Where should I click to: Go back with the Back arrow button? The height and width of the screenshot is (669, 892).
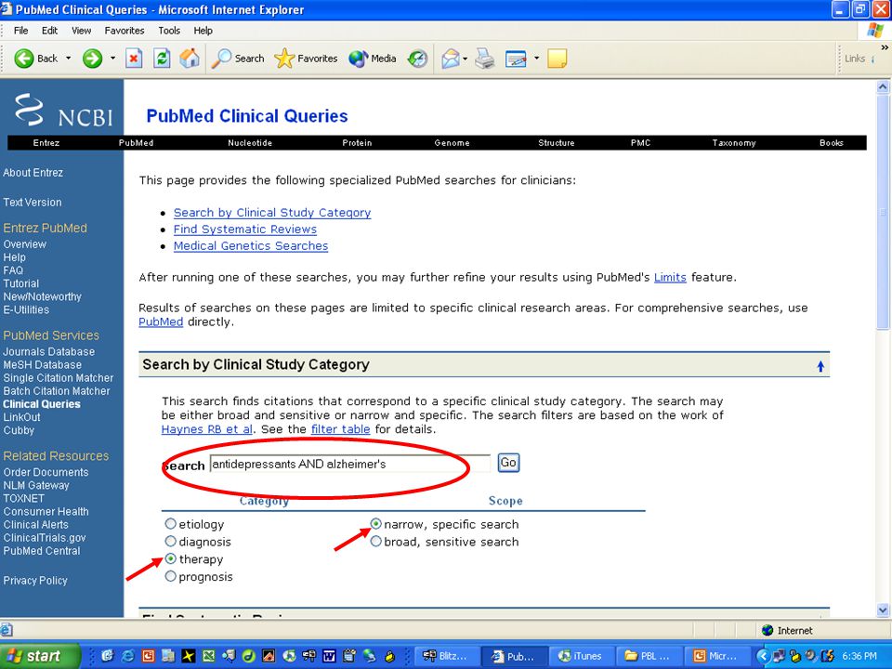coord(35,58)
